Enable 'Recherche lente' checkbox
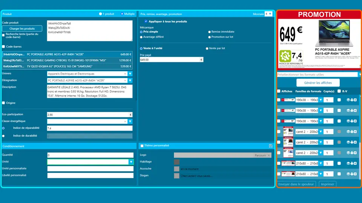 click(x=3, y=35)
